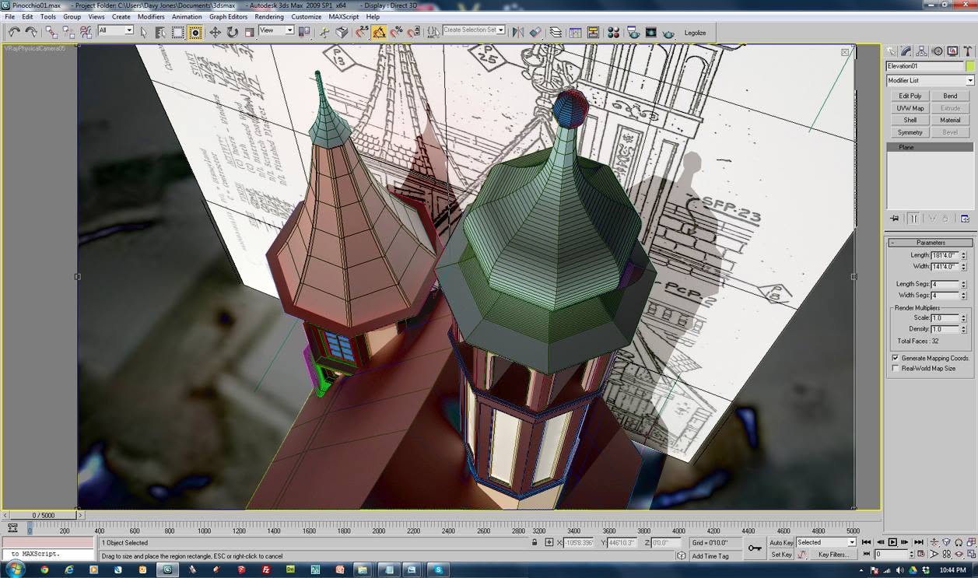Screen dimensions: 978x578
Task: Open the Material Editor spheres icon
Action: 613,32
